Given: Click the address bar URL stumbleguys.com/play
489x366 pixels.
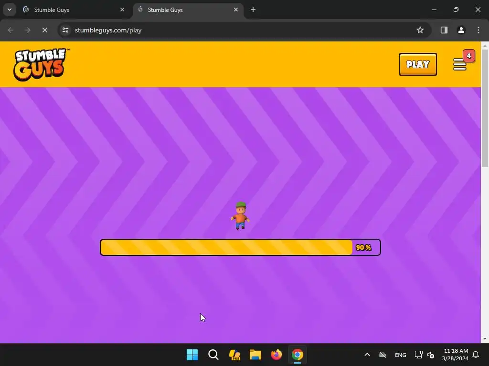Looking at the screenshot, I should pos(108,30).
